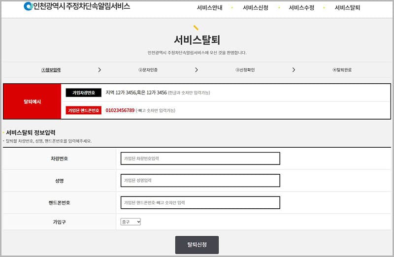Expand the 가입구 dropdown showing 중구
Screen dimensions: 394x257
(x=131, y=222)
